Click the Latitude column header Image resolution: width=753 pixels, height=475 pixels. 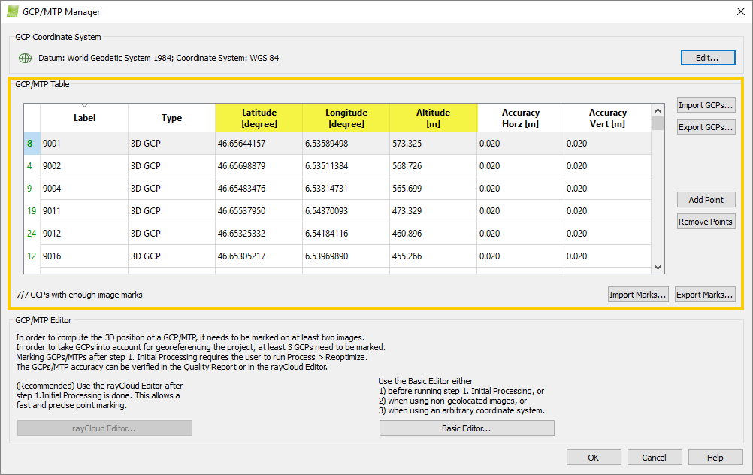click(259, 118)
